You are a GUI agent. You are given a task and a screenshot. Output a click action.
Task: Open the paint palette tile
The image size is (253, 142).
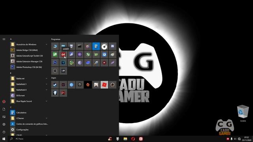112,54
